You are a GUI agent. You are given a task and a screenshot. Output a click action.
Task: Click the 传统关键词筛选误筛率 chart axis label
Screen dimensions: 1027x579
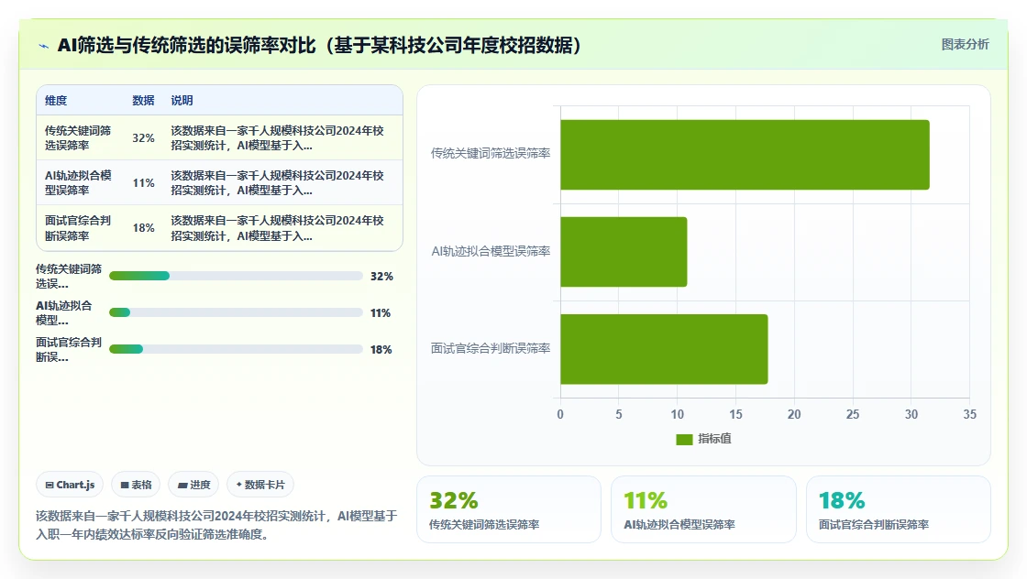click(x=491, y=153)
